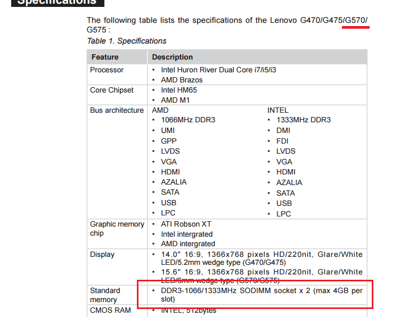Viewport: 400px width, 317px height.
Task: Click the 'G575 :' text in the intro
Action: coord(99,30)
